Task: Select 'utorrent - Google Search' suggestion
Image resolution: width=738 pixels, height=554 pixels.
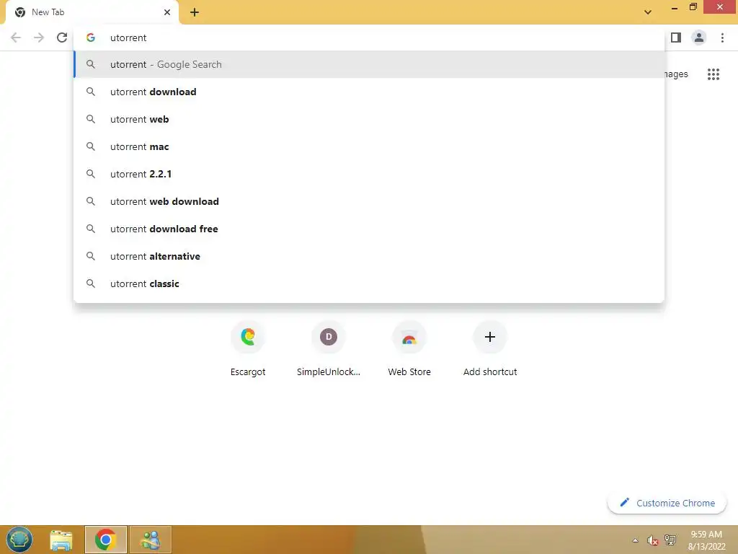Action: [x=369, y=64]
